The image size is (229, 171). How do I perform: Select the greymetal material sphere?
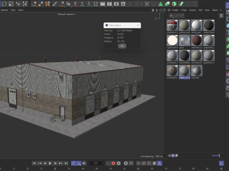209,40
